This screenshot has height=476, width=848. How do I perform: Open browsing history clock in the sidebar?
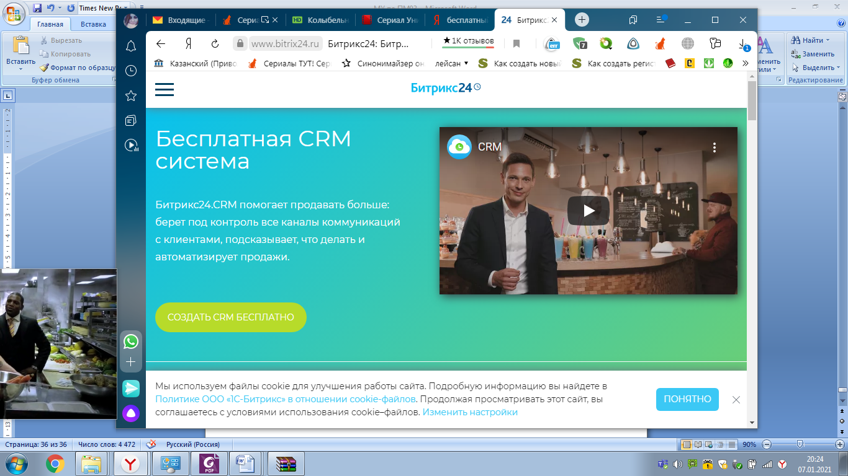(x=131, y=71)
